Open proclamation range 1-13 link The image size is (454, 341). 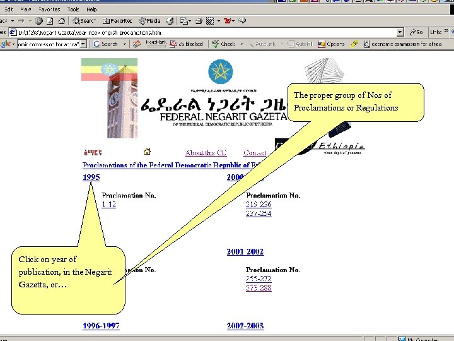109,205
